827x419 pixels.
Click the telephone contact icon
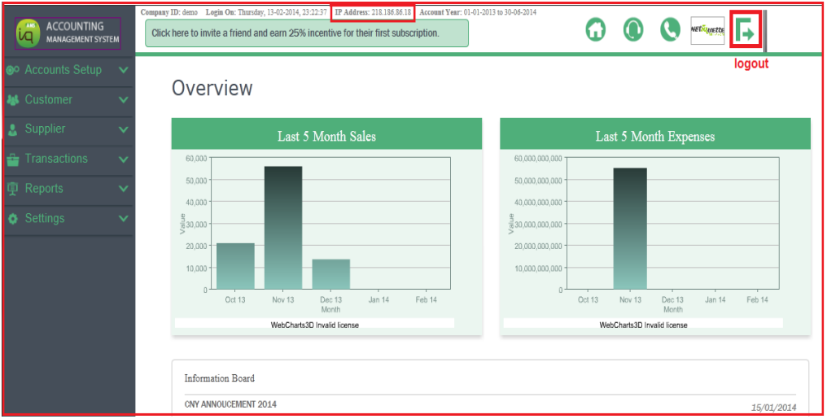point(670,30)
